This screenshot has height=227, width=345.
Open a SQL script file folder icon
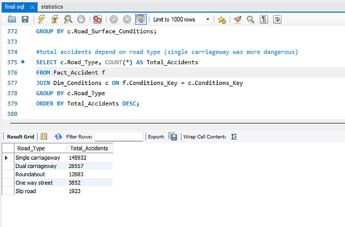click(x=12, y=19)
